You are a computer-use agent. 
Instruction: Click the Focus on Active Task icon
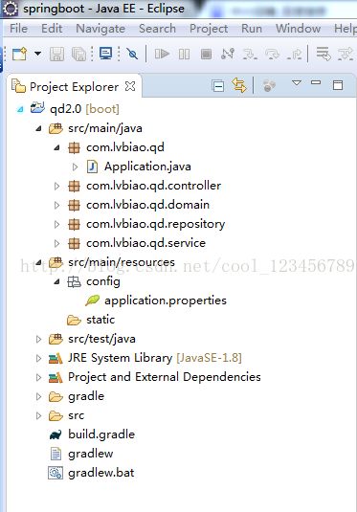269,86
